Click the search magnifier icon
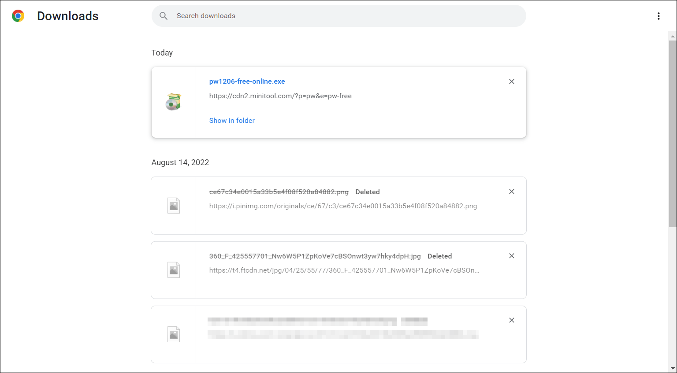677x373 pixels. pyautogui.click(x=164, y=15)
